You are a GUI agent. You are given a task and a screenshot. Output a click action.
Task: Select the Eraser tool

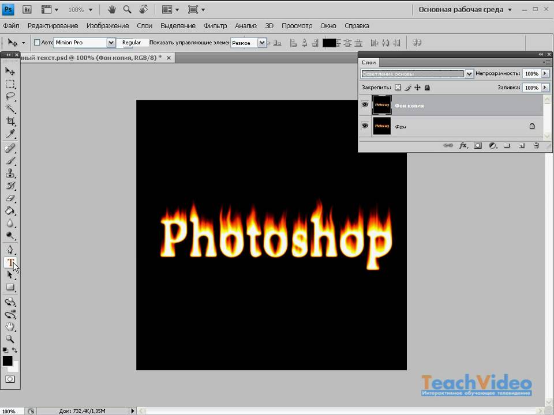(x=10, y=198)
